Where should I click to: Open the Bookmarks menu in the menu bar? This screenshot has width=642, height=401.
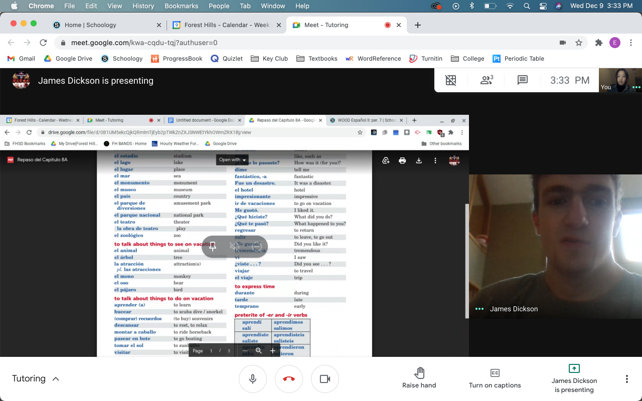tap(182, 6)
